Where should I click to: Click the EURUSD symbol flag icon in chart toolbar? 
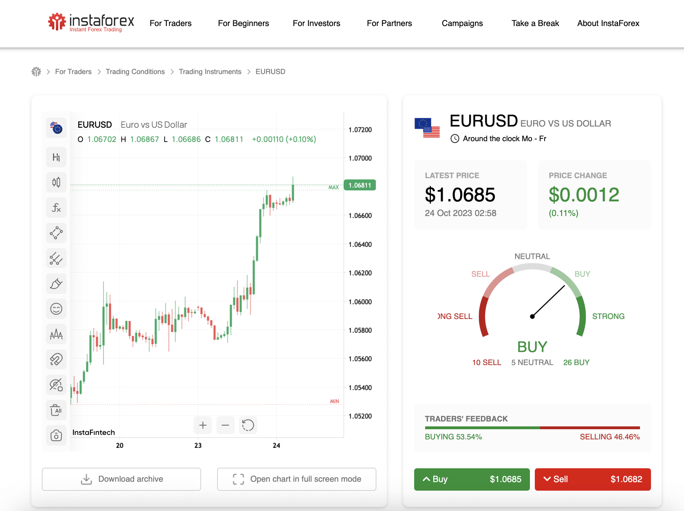(56, 128)
